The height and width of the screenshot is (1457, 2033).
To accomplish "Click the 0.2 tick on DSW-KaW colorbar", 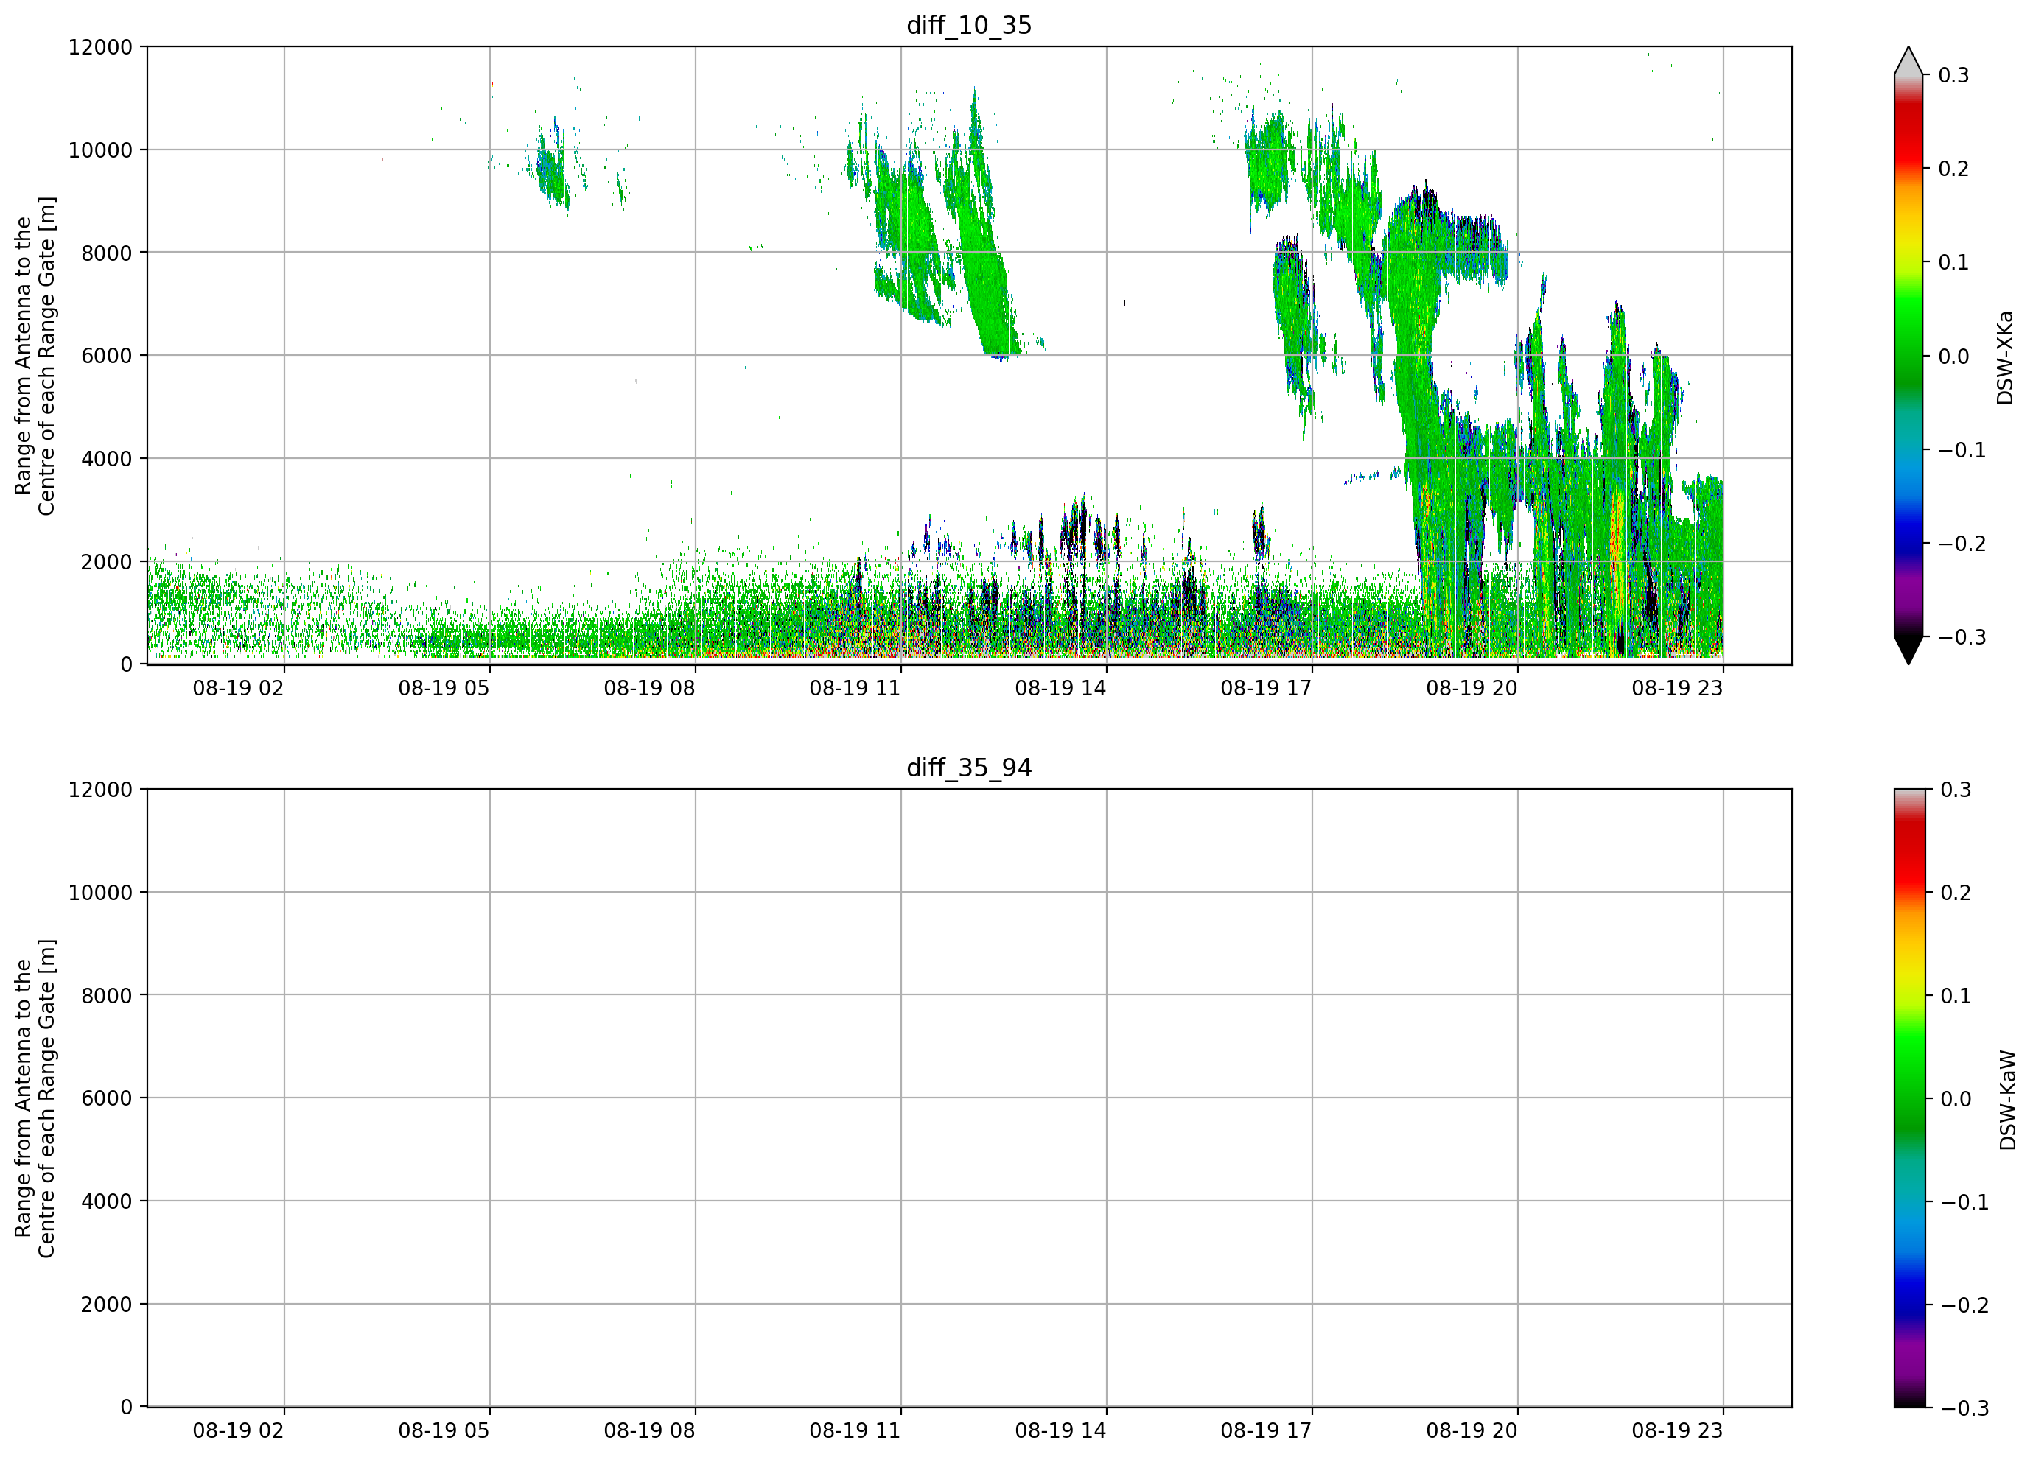I will tap(1955, 893).
